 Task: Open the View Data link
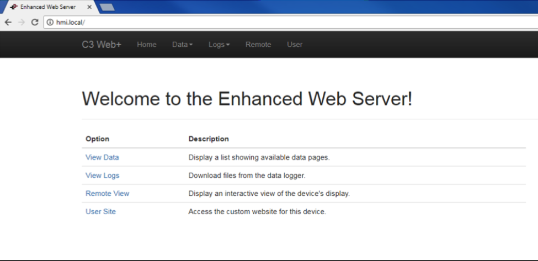102,157
